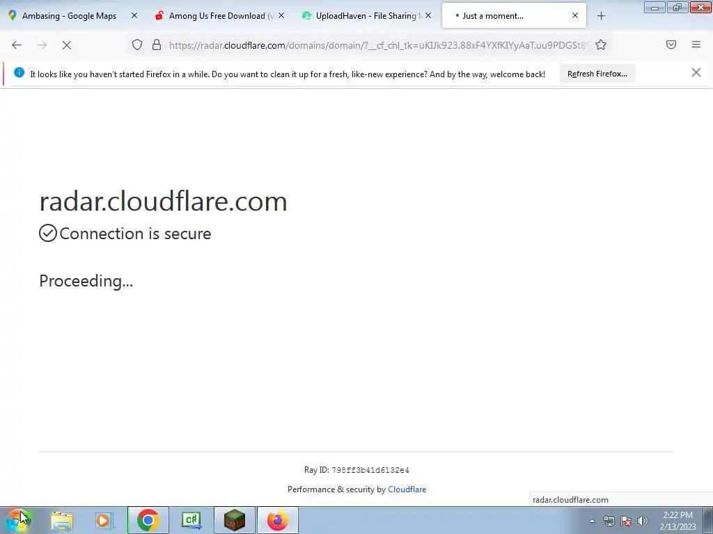This screenshot has width=713, height=534.
Task: Bookmark this page with the star icon
Action: tap(601, 44)
